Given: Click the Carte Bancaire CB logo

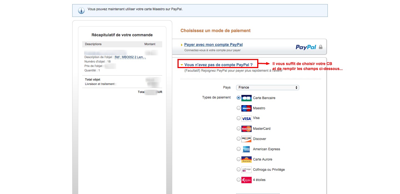Looking at the screenshot, I should (x=246, y=98).
